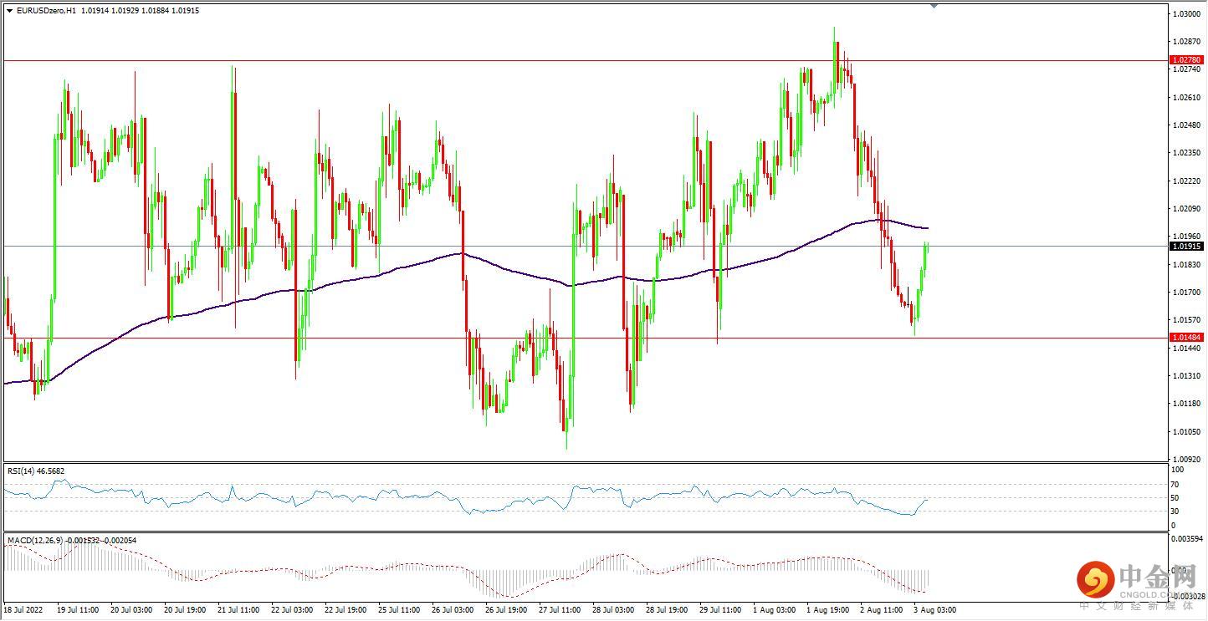Click the RSI scale level 70
Image resolution: width=1208 pixels, height=621 pixels.
[x=1175, y=485]
